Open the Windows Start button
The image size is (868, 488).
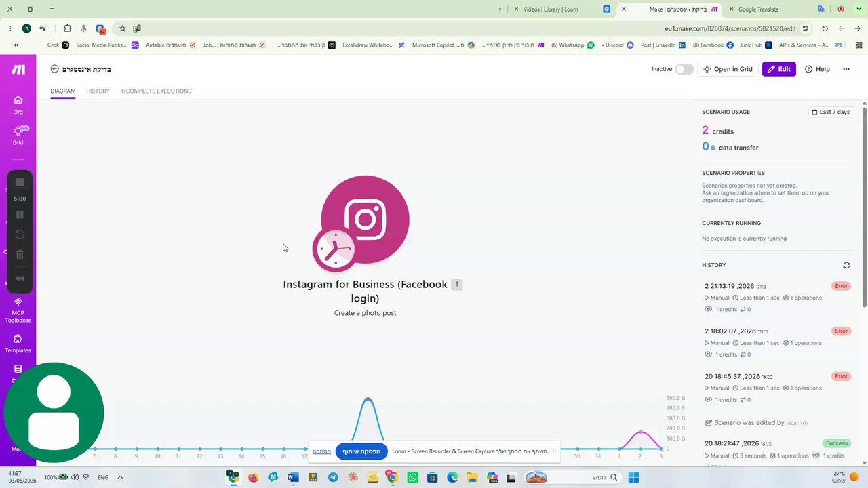(x=633, y=478)
